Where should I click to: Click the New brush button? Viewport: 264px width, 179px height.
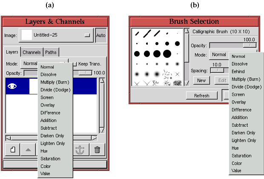click(201, 80)
